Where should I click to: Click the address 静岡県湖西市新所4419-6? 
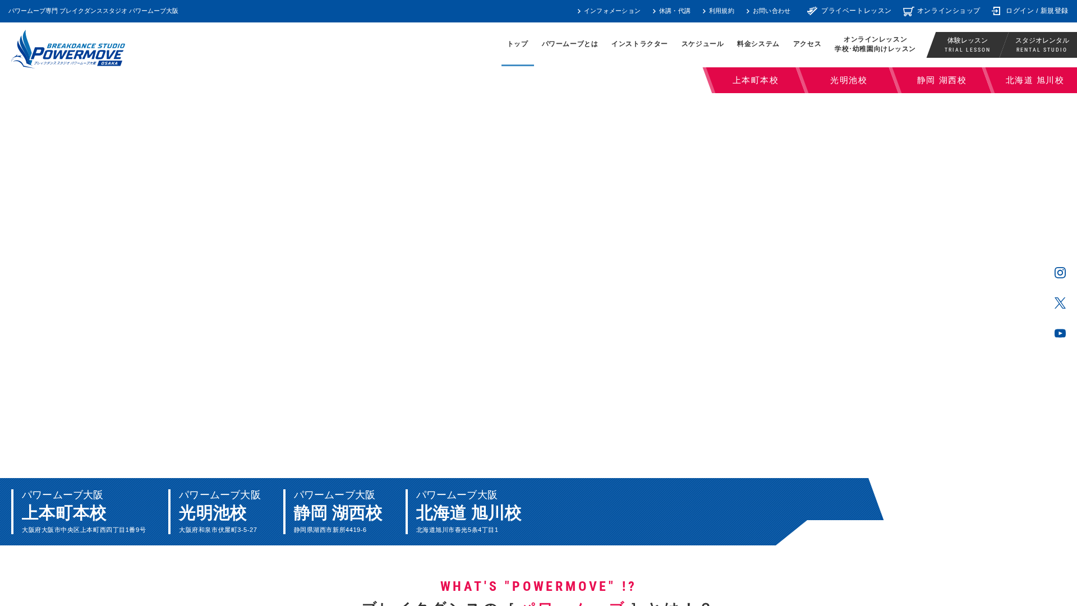point(330,530)
